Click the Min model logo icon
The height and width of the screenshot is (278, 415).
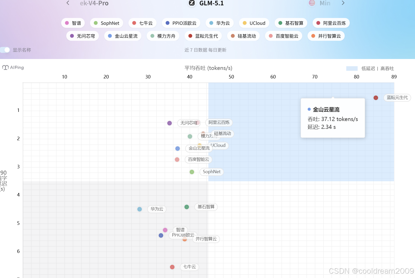(312, 3)
